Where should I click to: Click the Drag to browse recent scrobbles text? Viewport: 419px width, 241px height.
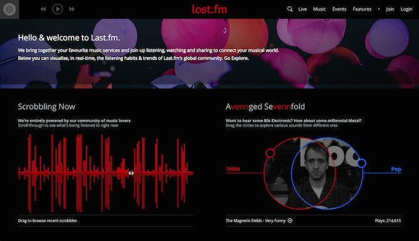[48, 221]
